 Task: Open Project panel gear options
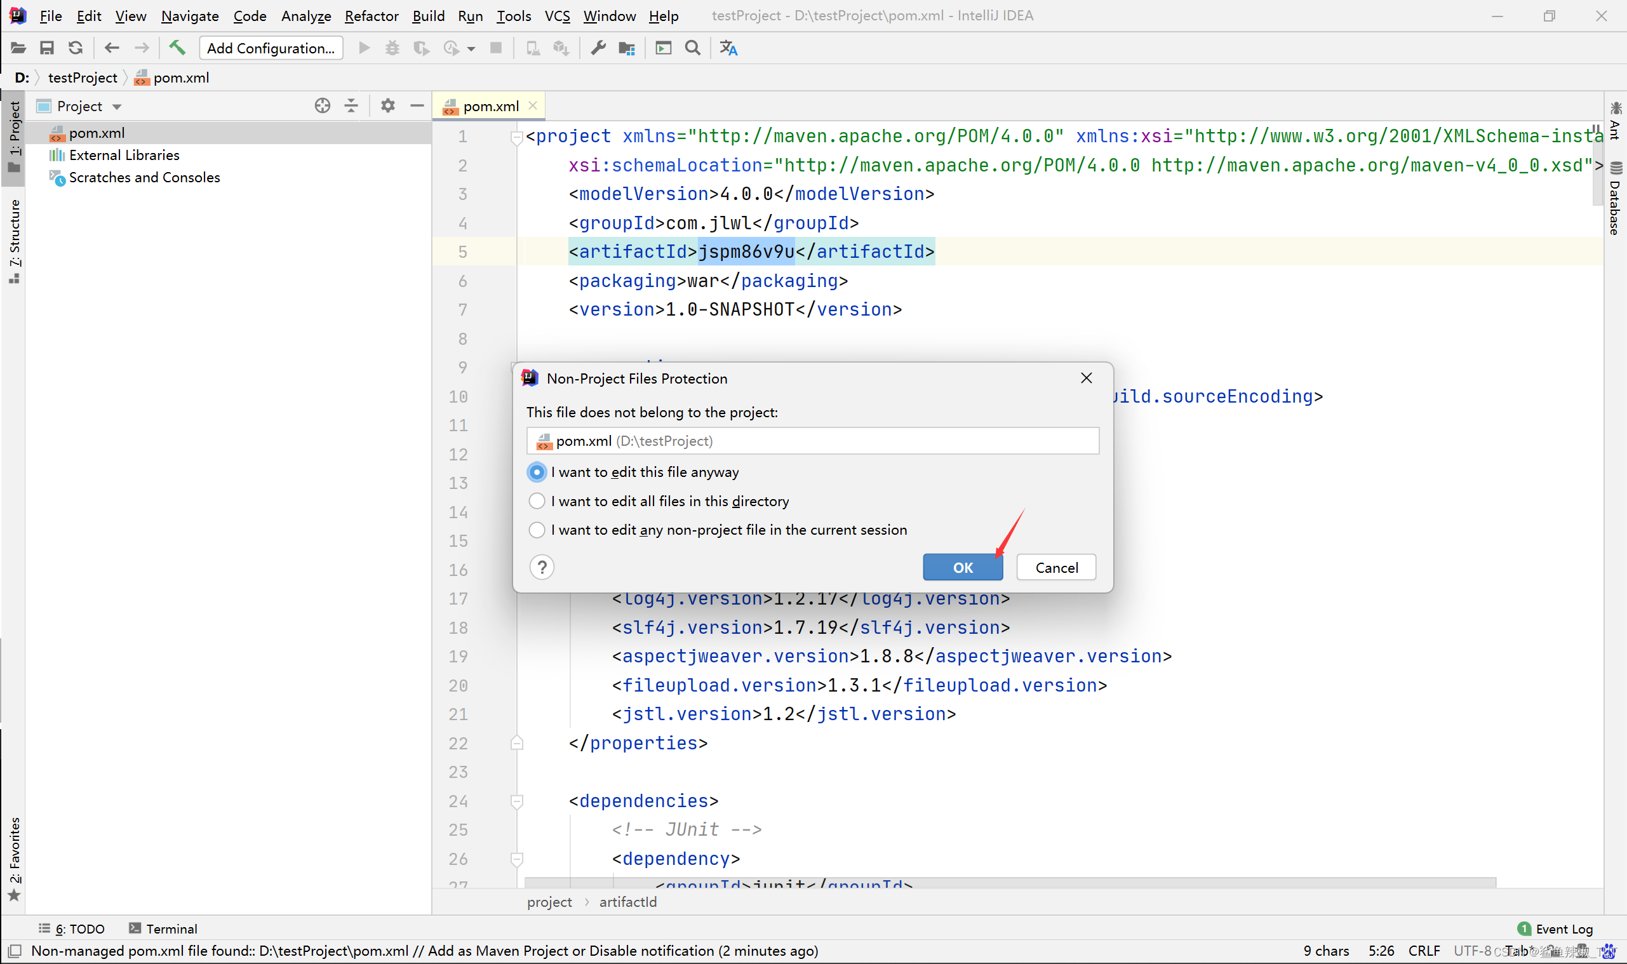coord(388,106)
